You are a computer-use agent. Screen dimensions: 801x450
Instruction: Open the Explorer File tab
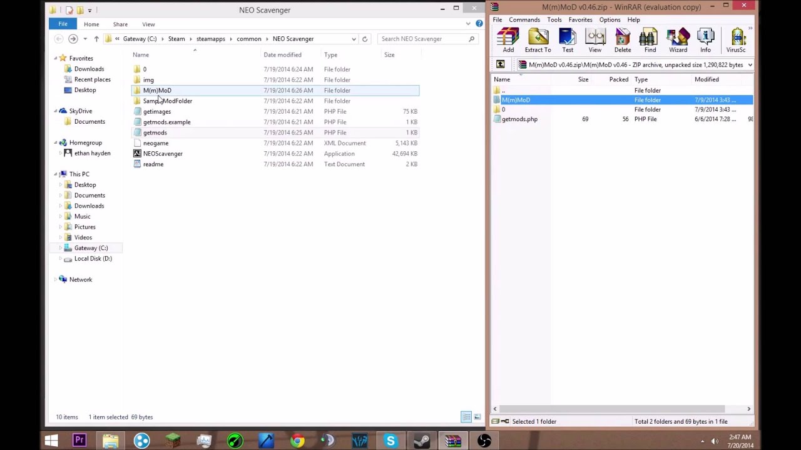pyautogui.click(x=63, y=24)
